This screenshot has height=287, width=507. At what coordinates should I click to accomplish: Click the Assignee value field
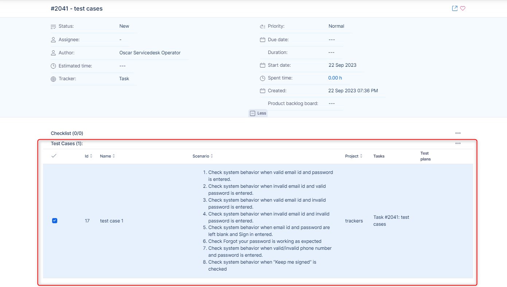coord(121,39)
